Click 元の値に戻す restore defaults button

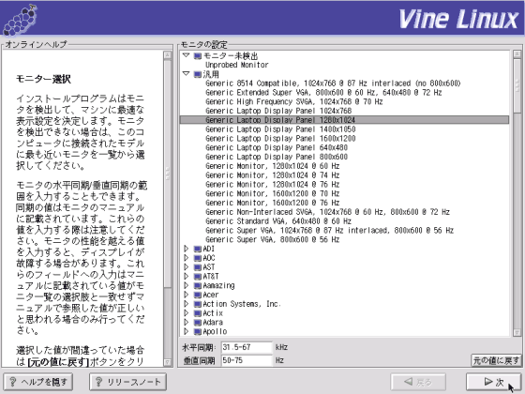click(496, 360)
